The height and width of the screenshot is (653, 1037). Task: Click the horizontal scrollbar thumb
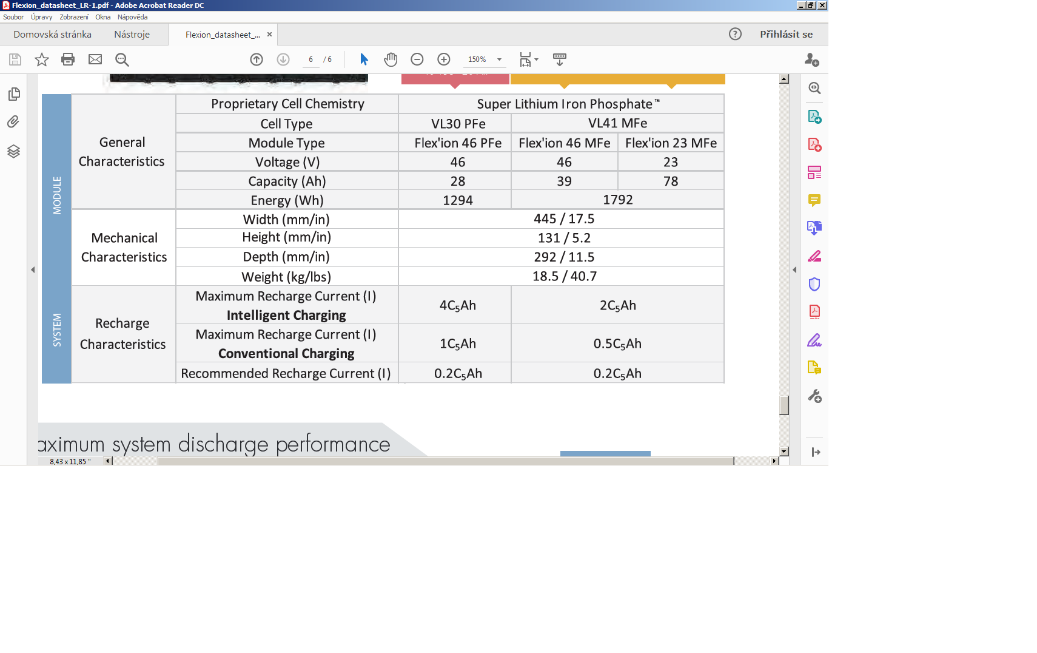tap(446, 461)
